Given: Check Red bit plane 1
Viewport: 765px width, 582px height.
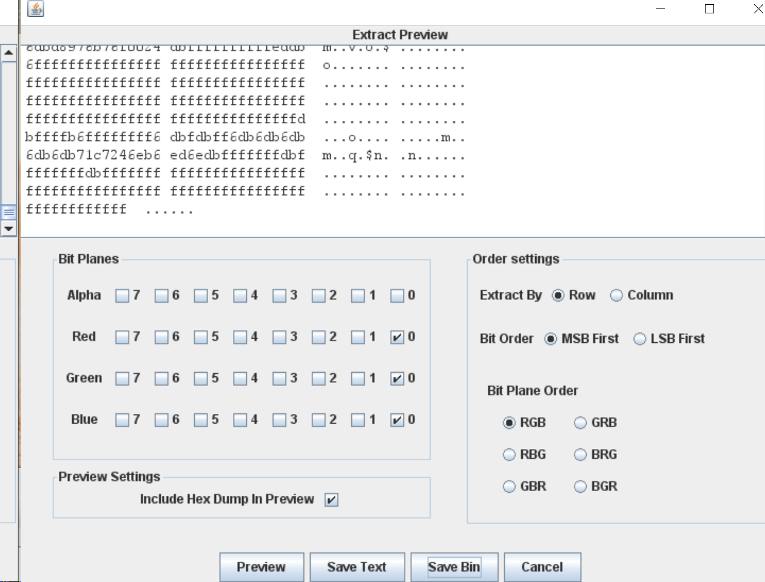Looking at the screenshot, I should [358, 337].
